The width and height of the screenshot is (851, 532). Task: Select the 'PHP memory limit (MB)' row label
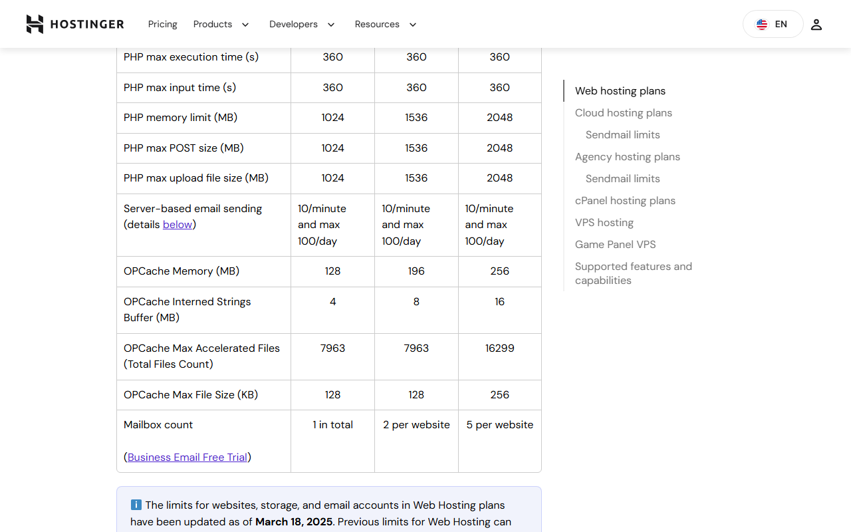point(180,118)
